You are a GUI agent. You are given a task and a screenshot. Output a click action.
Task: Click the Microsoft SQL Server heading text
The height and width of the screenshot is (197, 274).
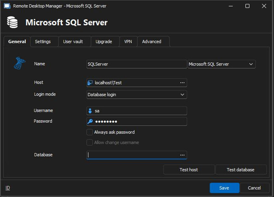(66, 23)
